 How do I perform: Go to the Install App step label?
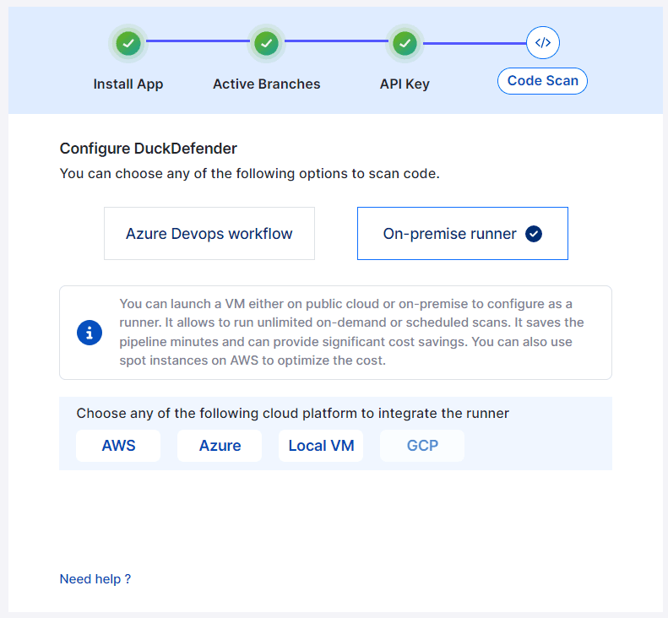click(x=128, y=84)
